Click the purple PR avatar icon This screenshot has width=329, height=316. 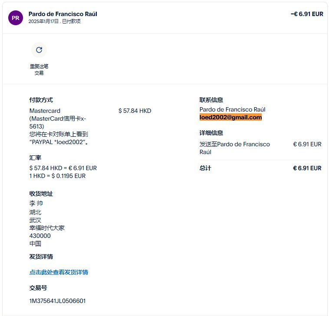click(x=15, y=18)
